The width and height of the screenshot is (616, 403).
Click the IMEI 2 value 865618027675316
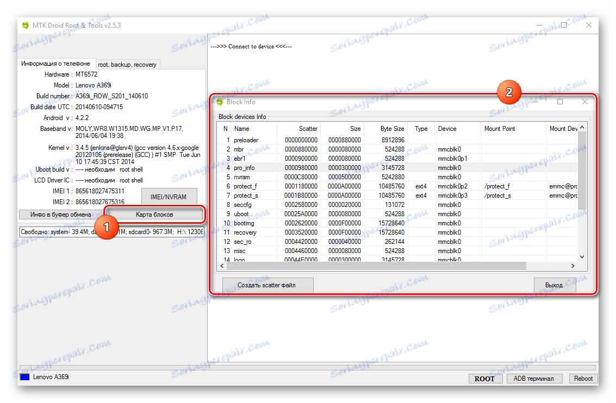pos(100,201)
